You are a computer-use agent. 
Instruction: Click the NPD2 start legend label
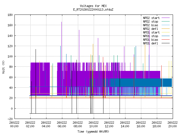pyautogui.click(x=150, y=18)
